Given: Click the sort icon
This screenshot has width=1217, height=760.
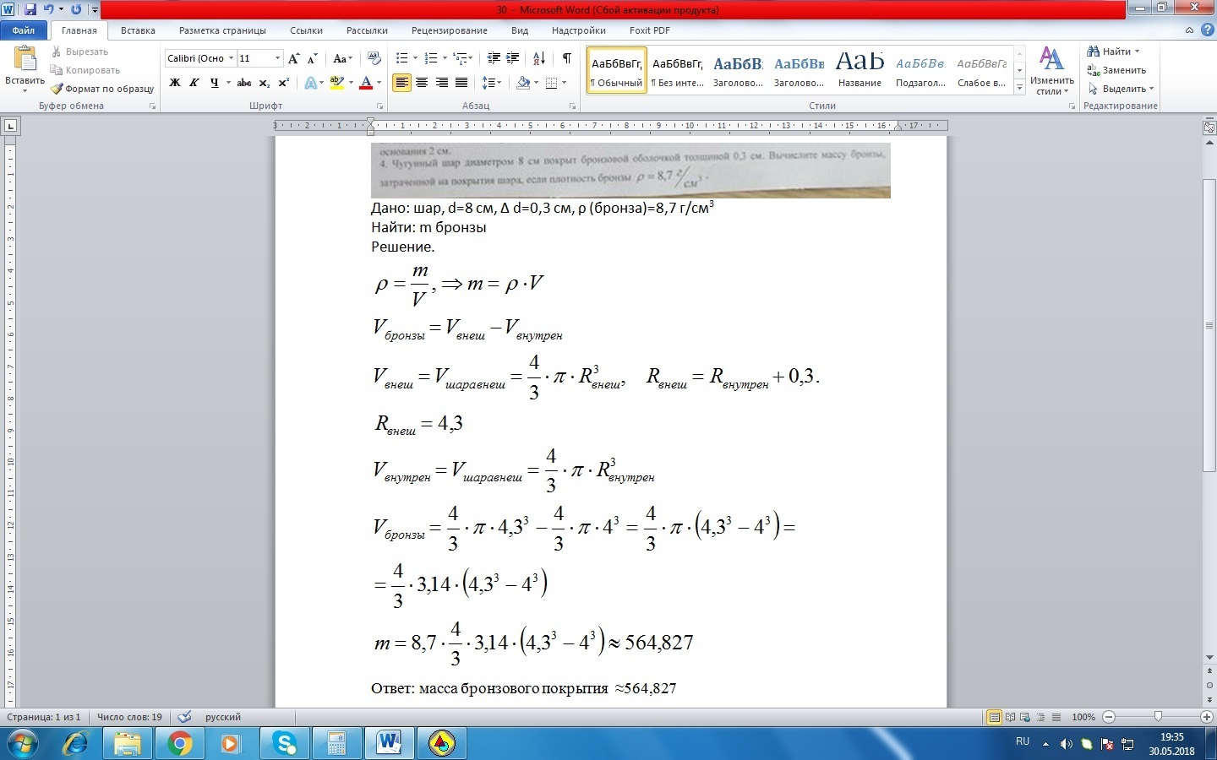Looking at the screenshot, I should tap(538, 58).
